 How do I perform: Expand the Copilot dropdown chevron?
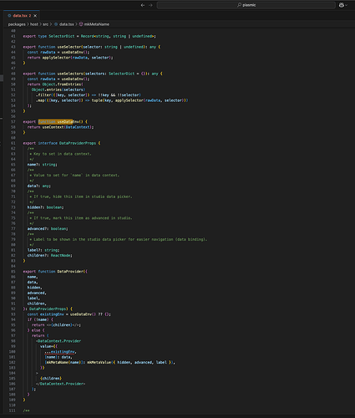coord(346,5)
